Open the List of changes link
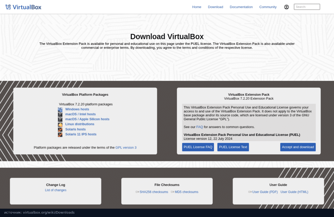 click(55, 190)
